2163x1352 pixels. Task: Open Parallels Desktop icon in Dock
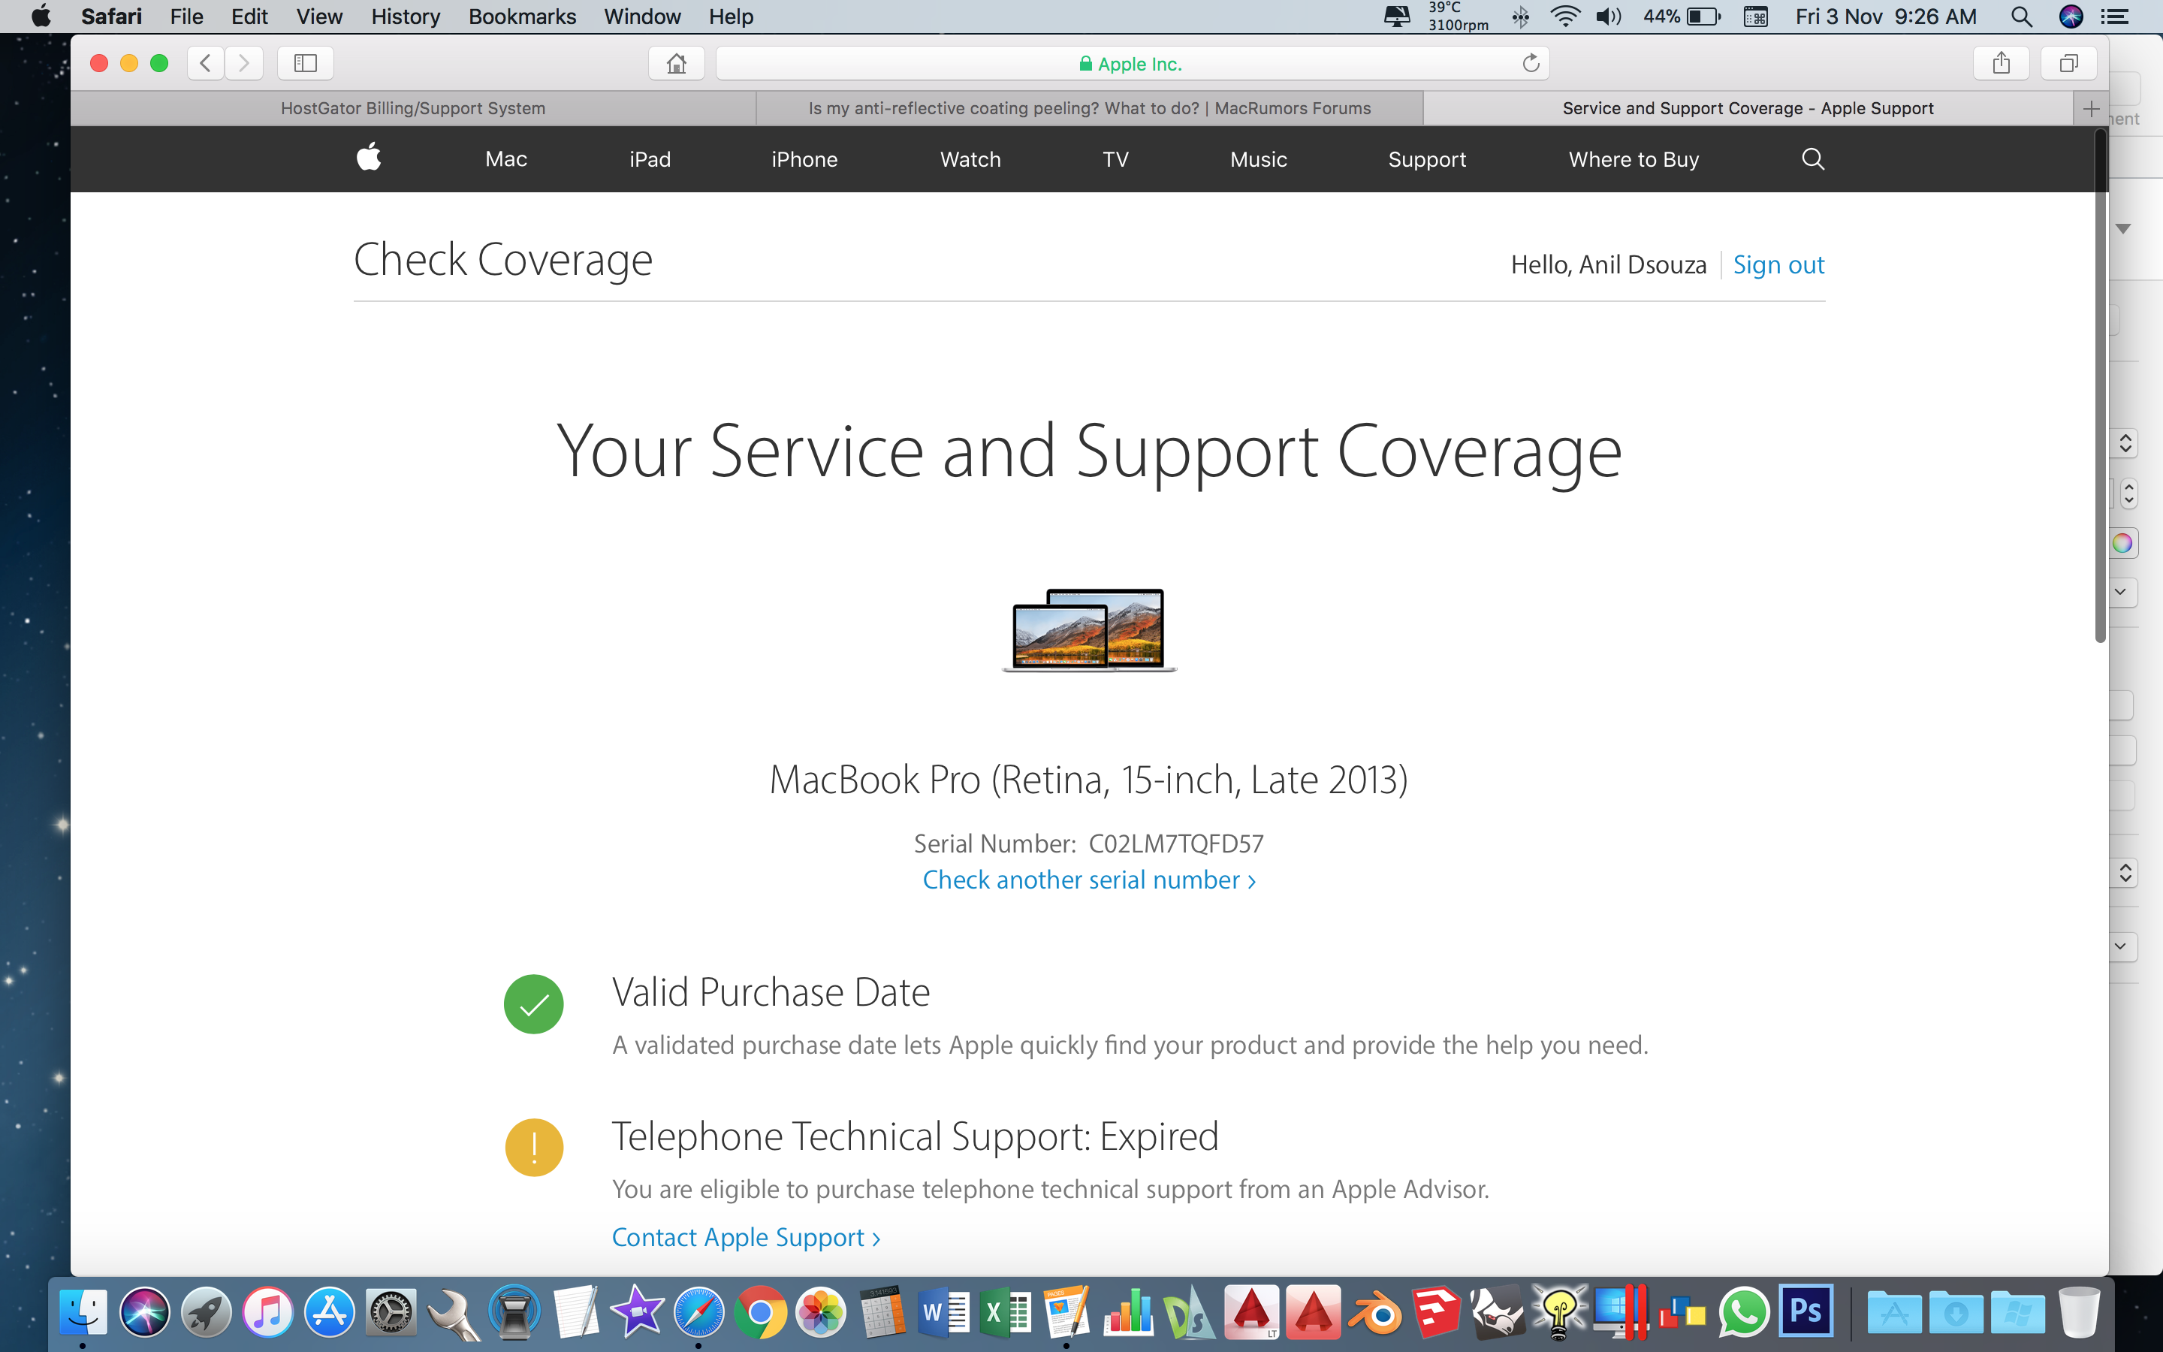(1621, 1313)
